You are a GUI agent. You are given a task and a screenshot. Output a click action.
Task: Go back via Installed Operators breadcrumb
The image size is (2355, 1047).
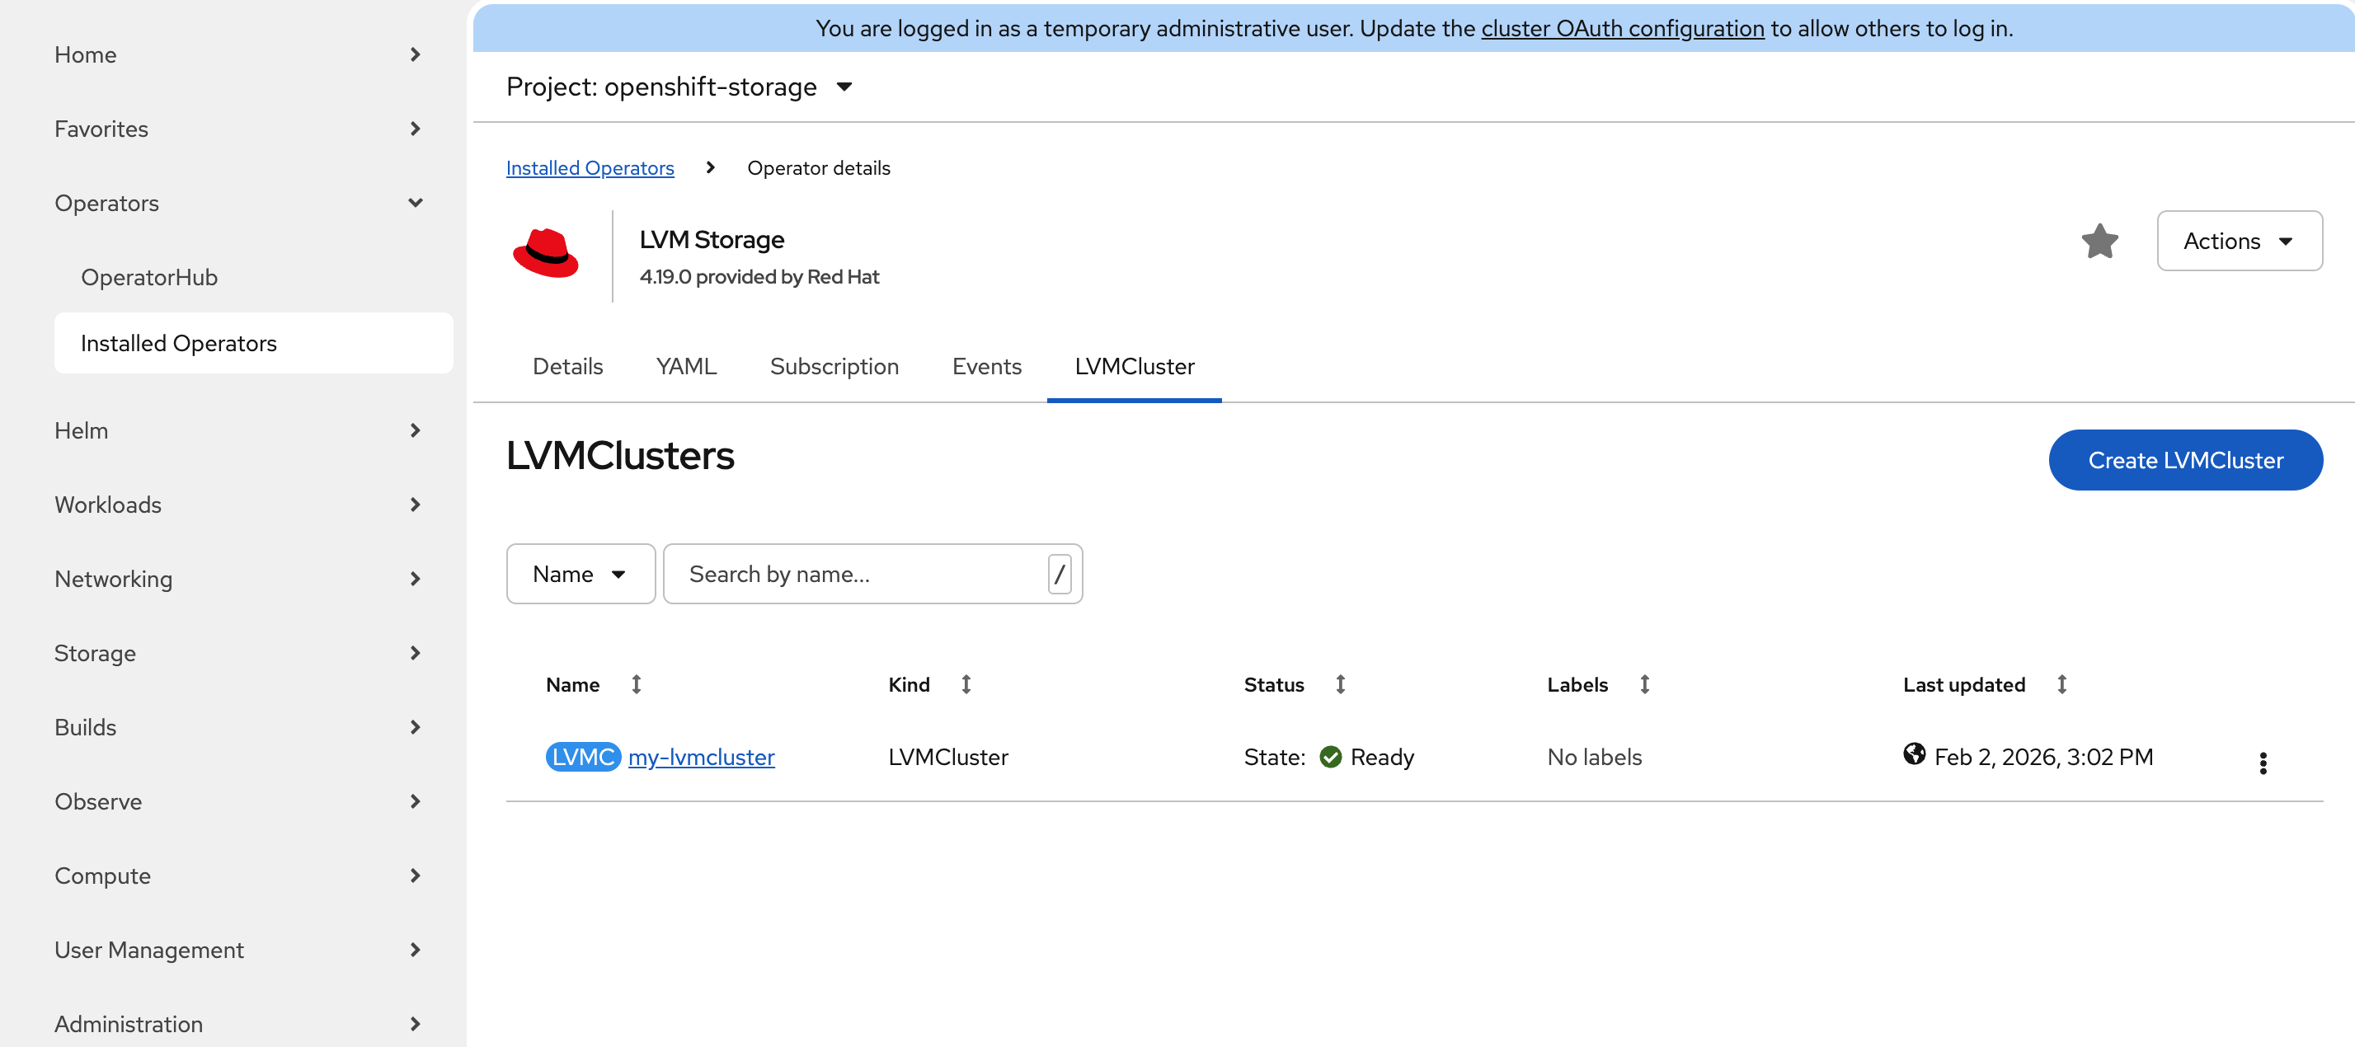590,168
